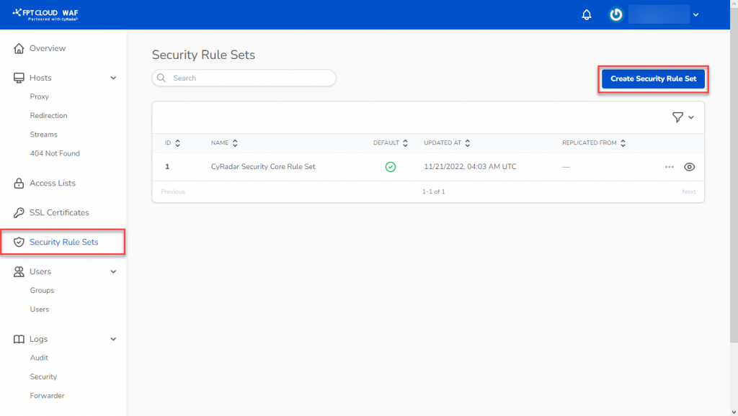Open Access Lists in sidebar
Image resolution: width=738 pixels, height=416 pixels.
coord(52,184)
